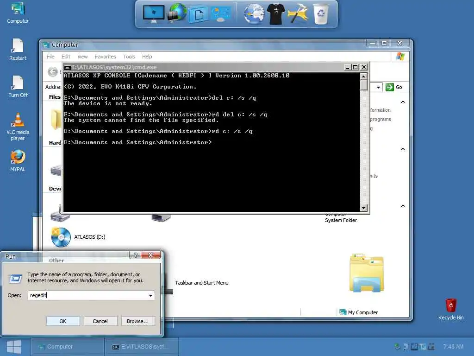This screenshot has height=356, width=474.
Task: Click the 7:46 AM taskbar clock
Action: point(453,347)
